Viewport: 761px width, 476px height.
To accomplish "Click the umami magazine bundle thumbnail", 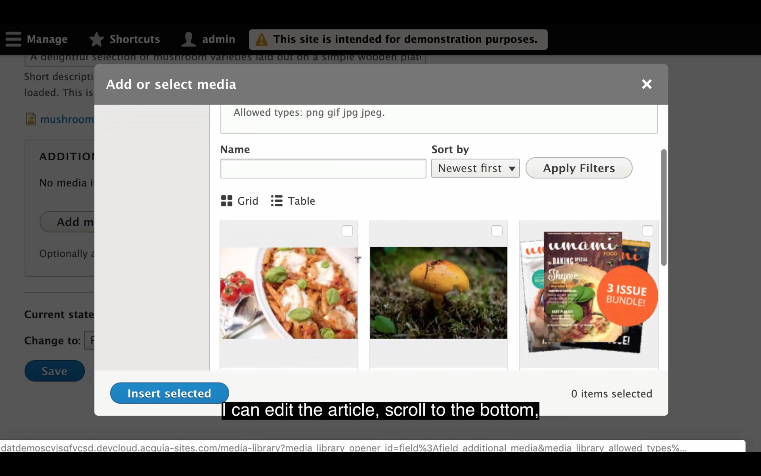I will (x=588, y=292).
